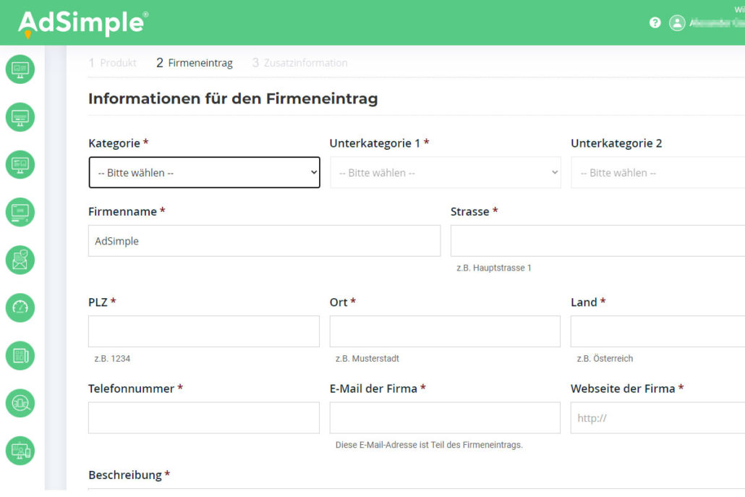Image resolution: width=745 pixels, height=497 pixels.
Task: Click the AdSimple logo
Action: click(x=80, y=22)
